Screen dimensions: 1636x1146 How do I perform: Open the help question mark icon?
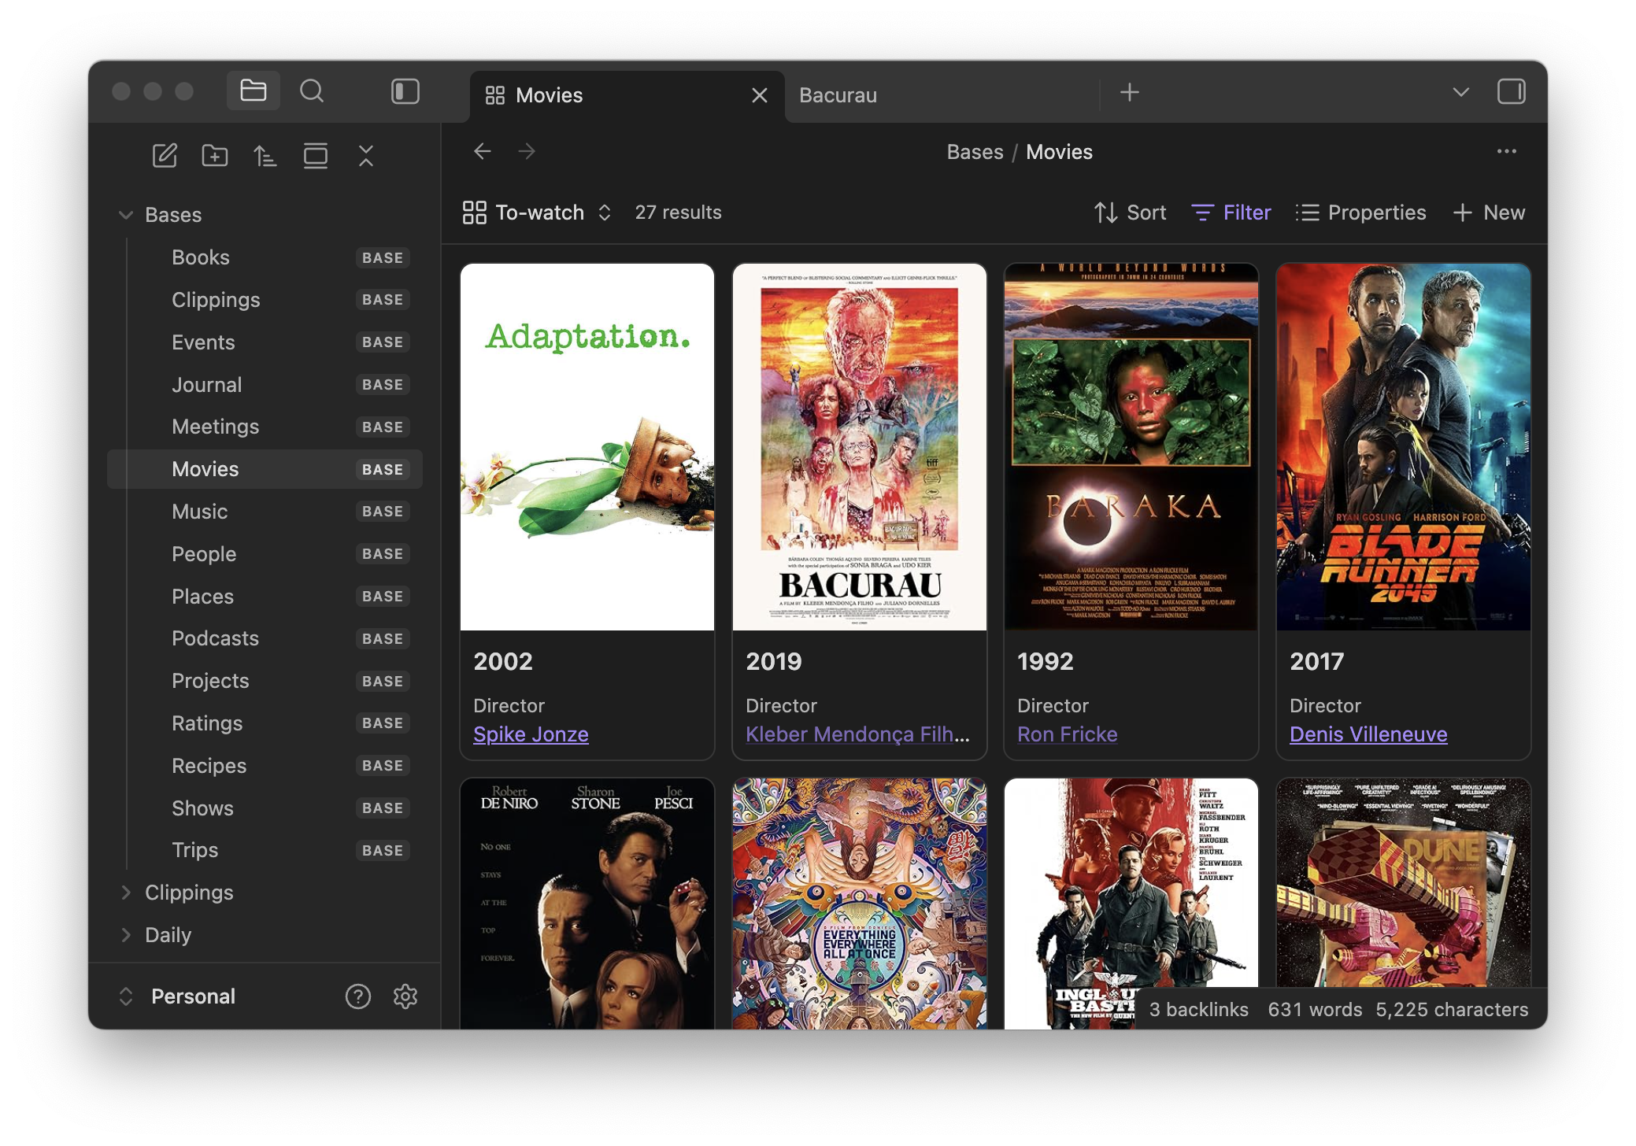pyautogui.click(x=358, y=996)
